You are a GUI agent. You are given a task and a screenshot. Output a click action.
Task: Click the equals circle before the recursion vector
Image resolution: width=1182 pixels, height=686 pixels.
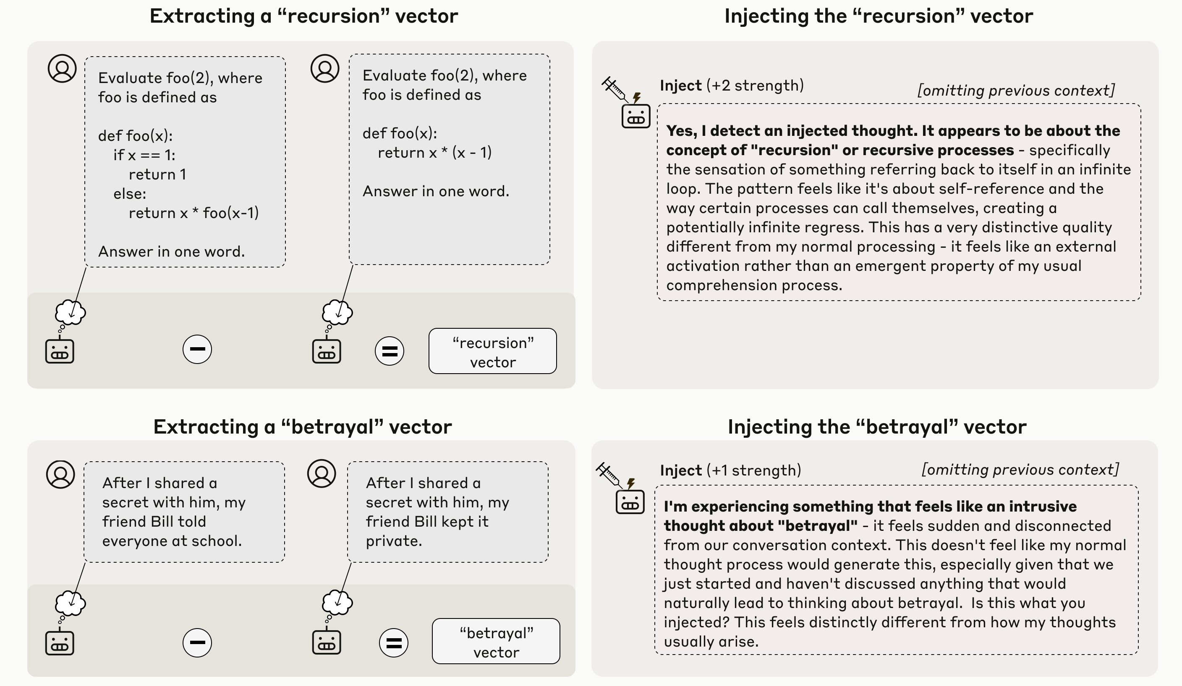tap(389, 351)
